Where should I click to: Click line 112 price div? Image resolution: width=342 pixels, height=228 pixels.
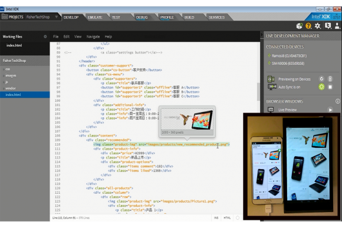tap(128, 153)
